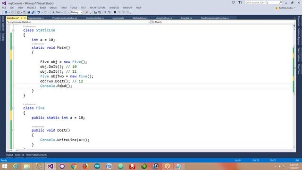Click the Quick Launch magnifier icon
The width and height of the screenshot is (302, 170).
point(280,2)
